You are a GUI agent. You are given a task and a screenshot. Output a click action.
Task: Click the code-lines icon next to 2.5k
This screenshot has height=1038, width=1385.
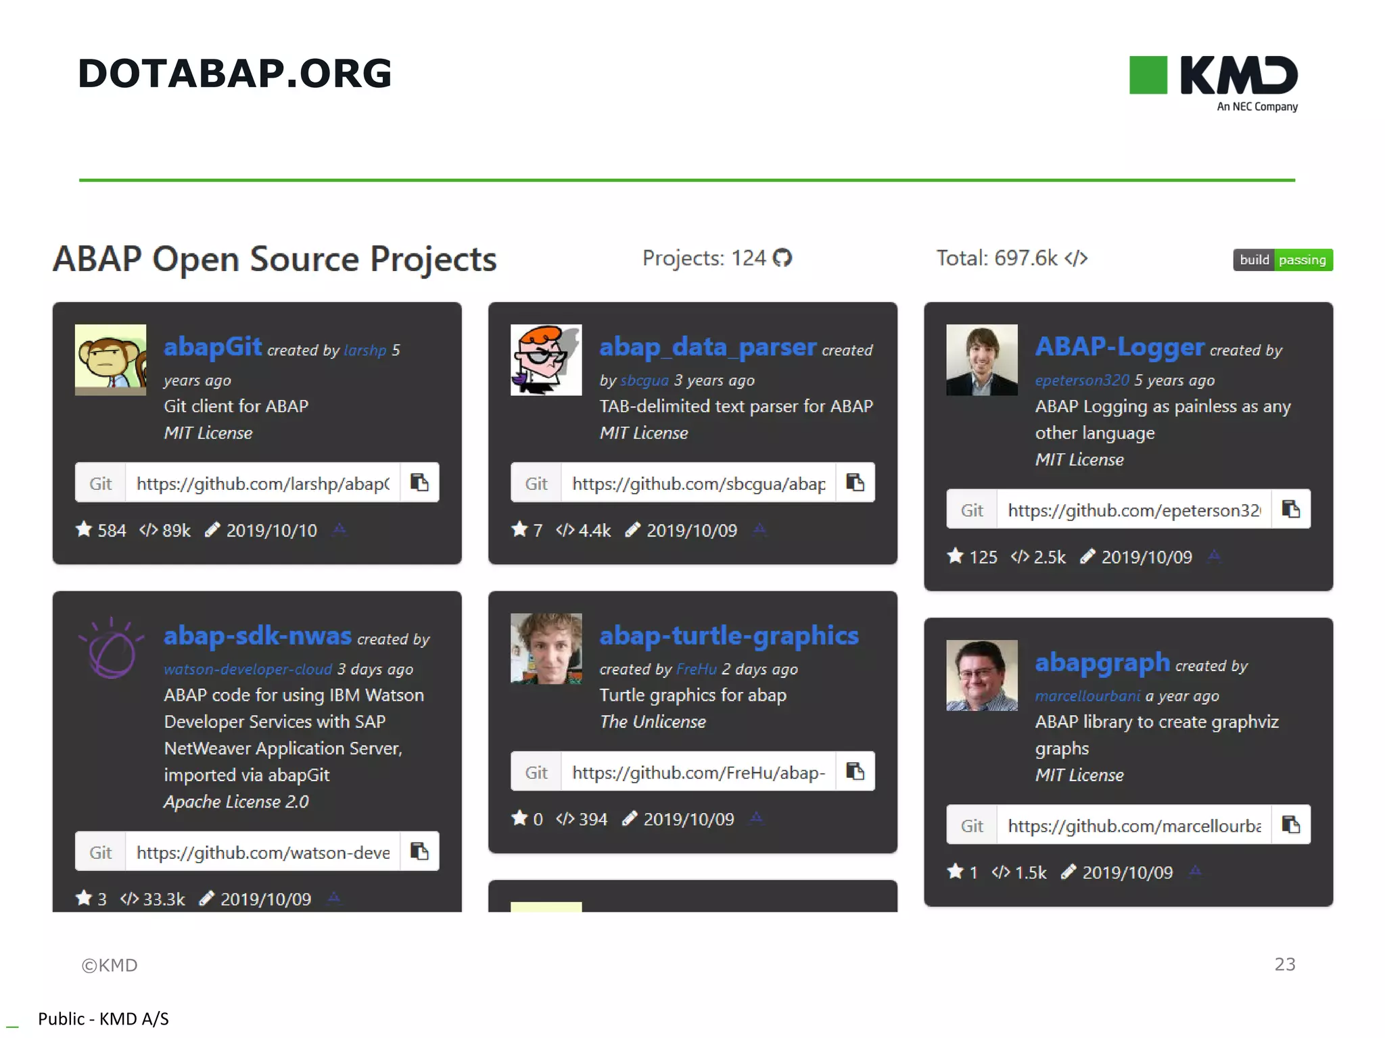click(1020, 557)
